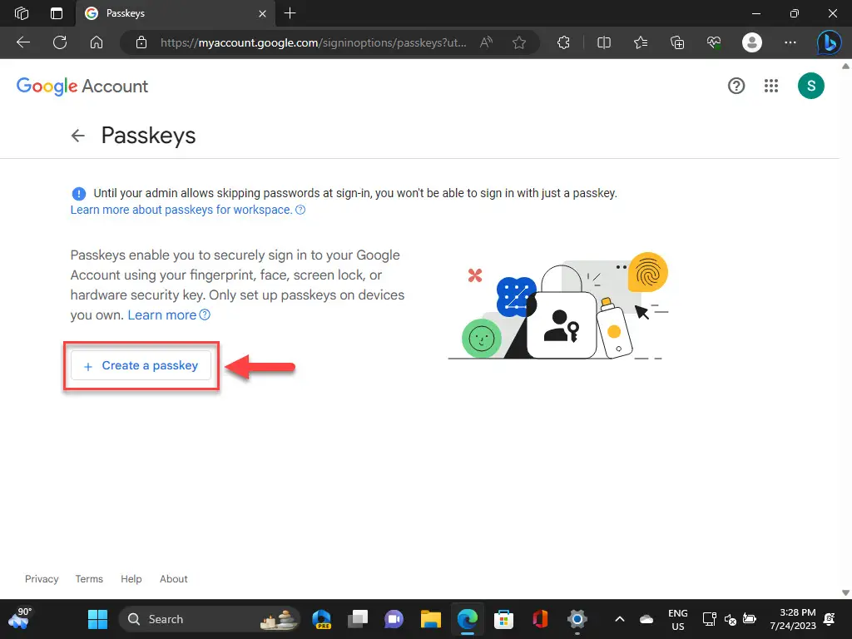852x639 pixels.
Task: Go back using the Passkeys back arrow
Action: [x=78, y=136]
